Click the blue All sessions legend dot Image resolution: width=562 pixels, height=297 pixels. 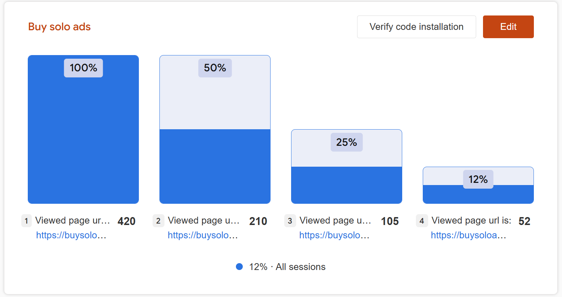239,267
